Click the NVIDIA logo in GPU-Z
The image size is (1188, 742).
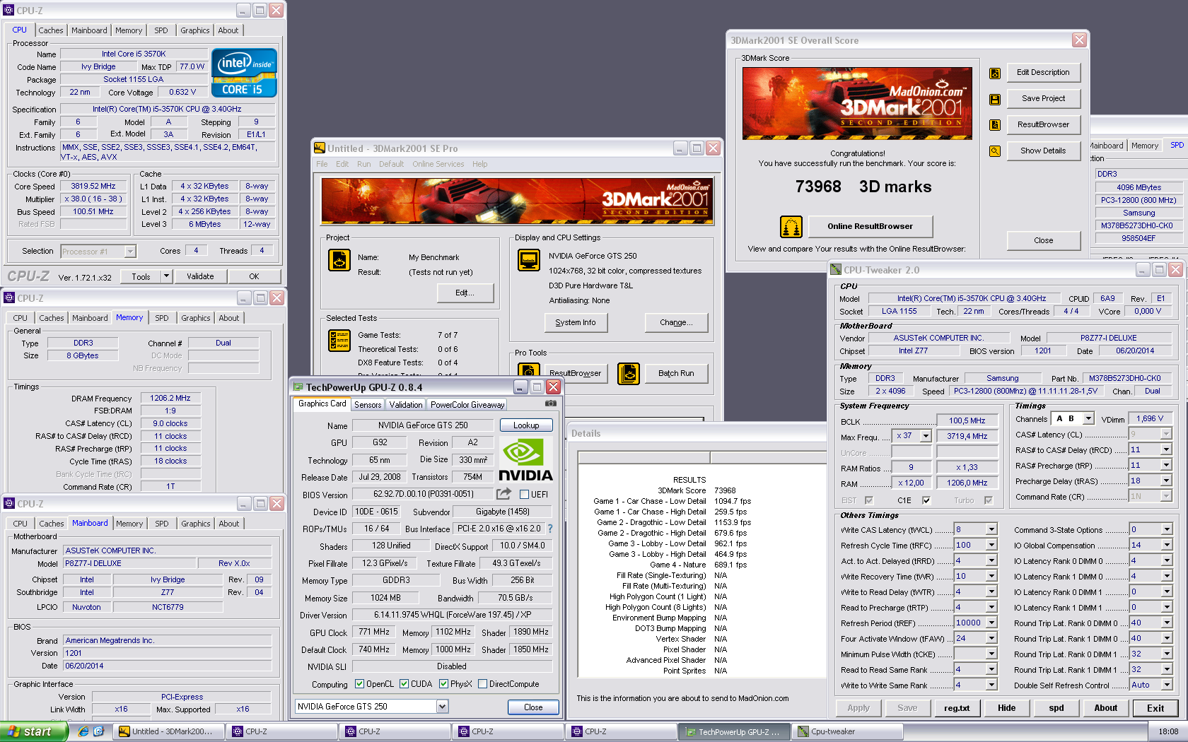click(525, 459)
